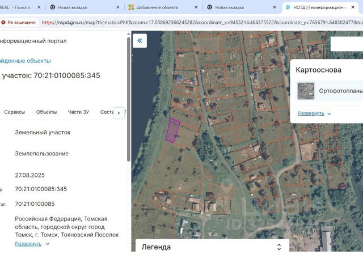
Task: Expand Картооснова list via Развернуть link
Action: coord(311,113)
